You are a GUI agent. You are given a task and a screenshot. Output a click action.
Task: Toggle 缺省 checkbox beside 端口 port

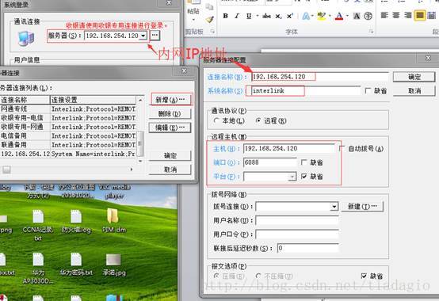pyautogui.click(x=303, y=162)
